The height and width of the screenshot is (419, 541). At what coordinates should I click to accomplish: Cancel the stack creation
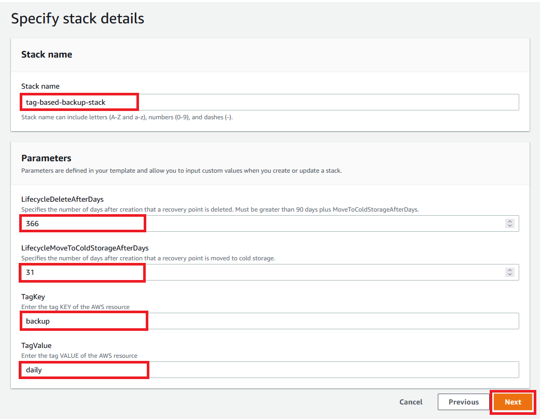click(411, 402)
